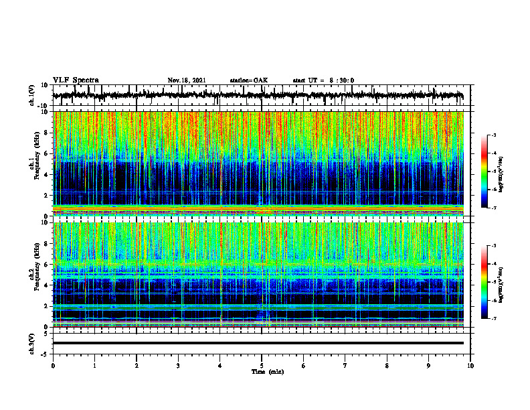Click the "-3" label on ch.2 colorbar
The height and width of the screenshot is (410, 530).
tap(494, 246)
